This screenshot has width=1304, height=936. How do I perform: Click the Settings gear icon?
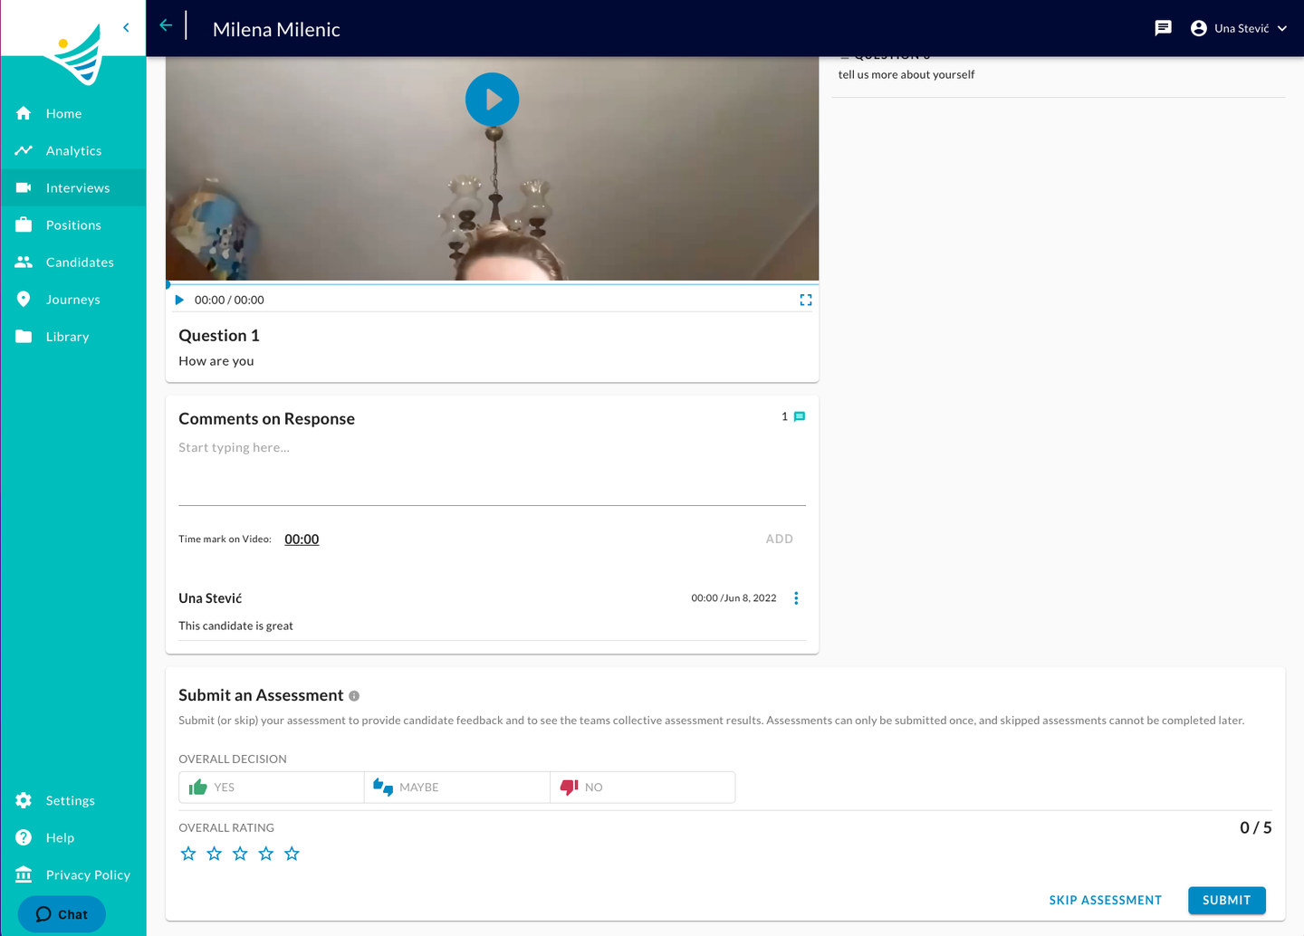24,800
